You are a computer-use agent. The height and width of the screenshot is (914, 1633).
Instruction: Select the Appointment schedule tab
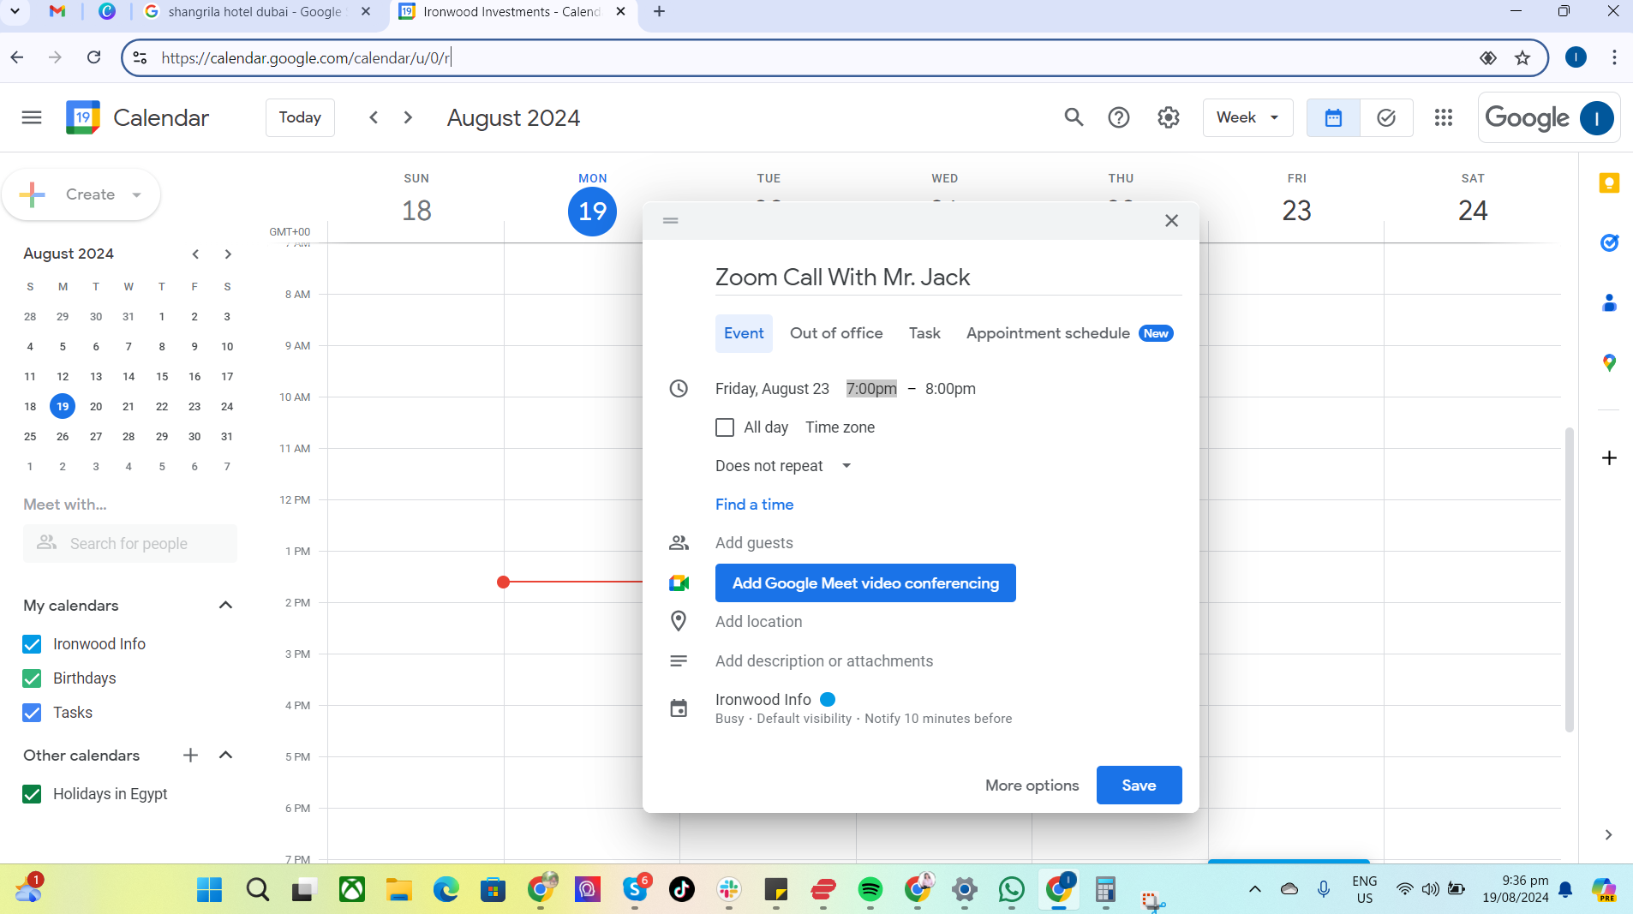coord(1069,333)
